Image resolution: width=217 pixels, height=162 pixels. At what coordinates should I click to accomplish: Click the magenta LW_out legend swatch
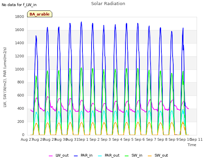pyautogui.click(x=51, y=156)
